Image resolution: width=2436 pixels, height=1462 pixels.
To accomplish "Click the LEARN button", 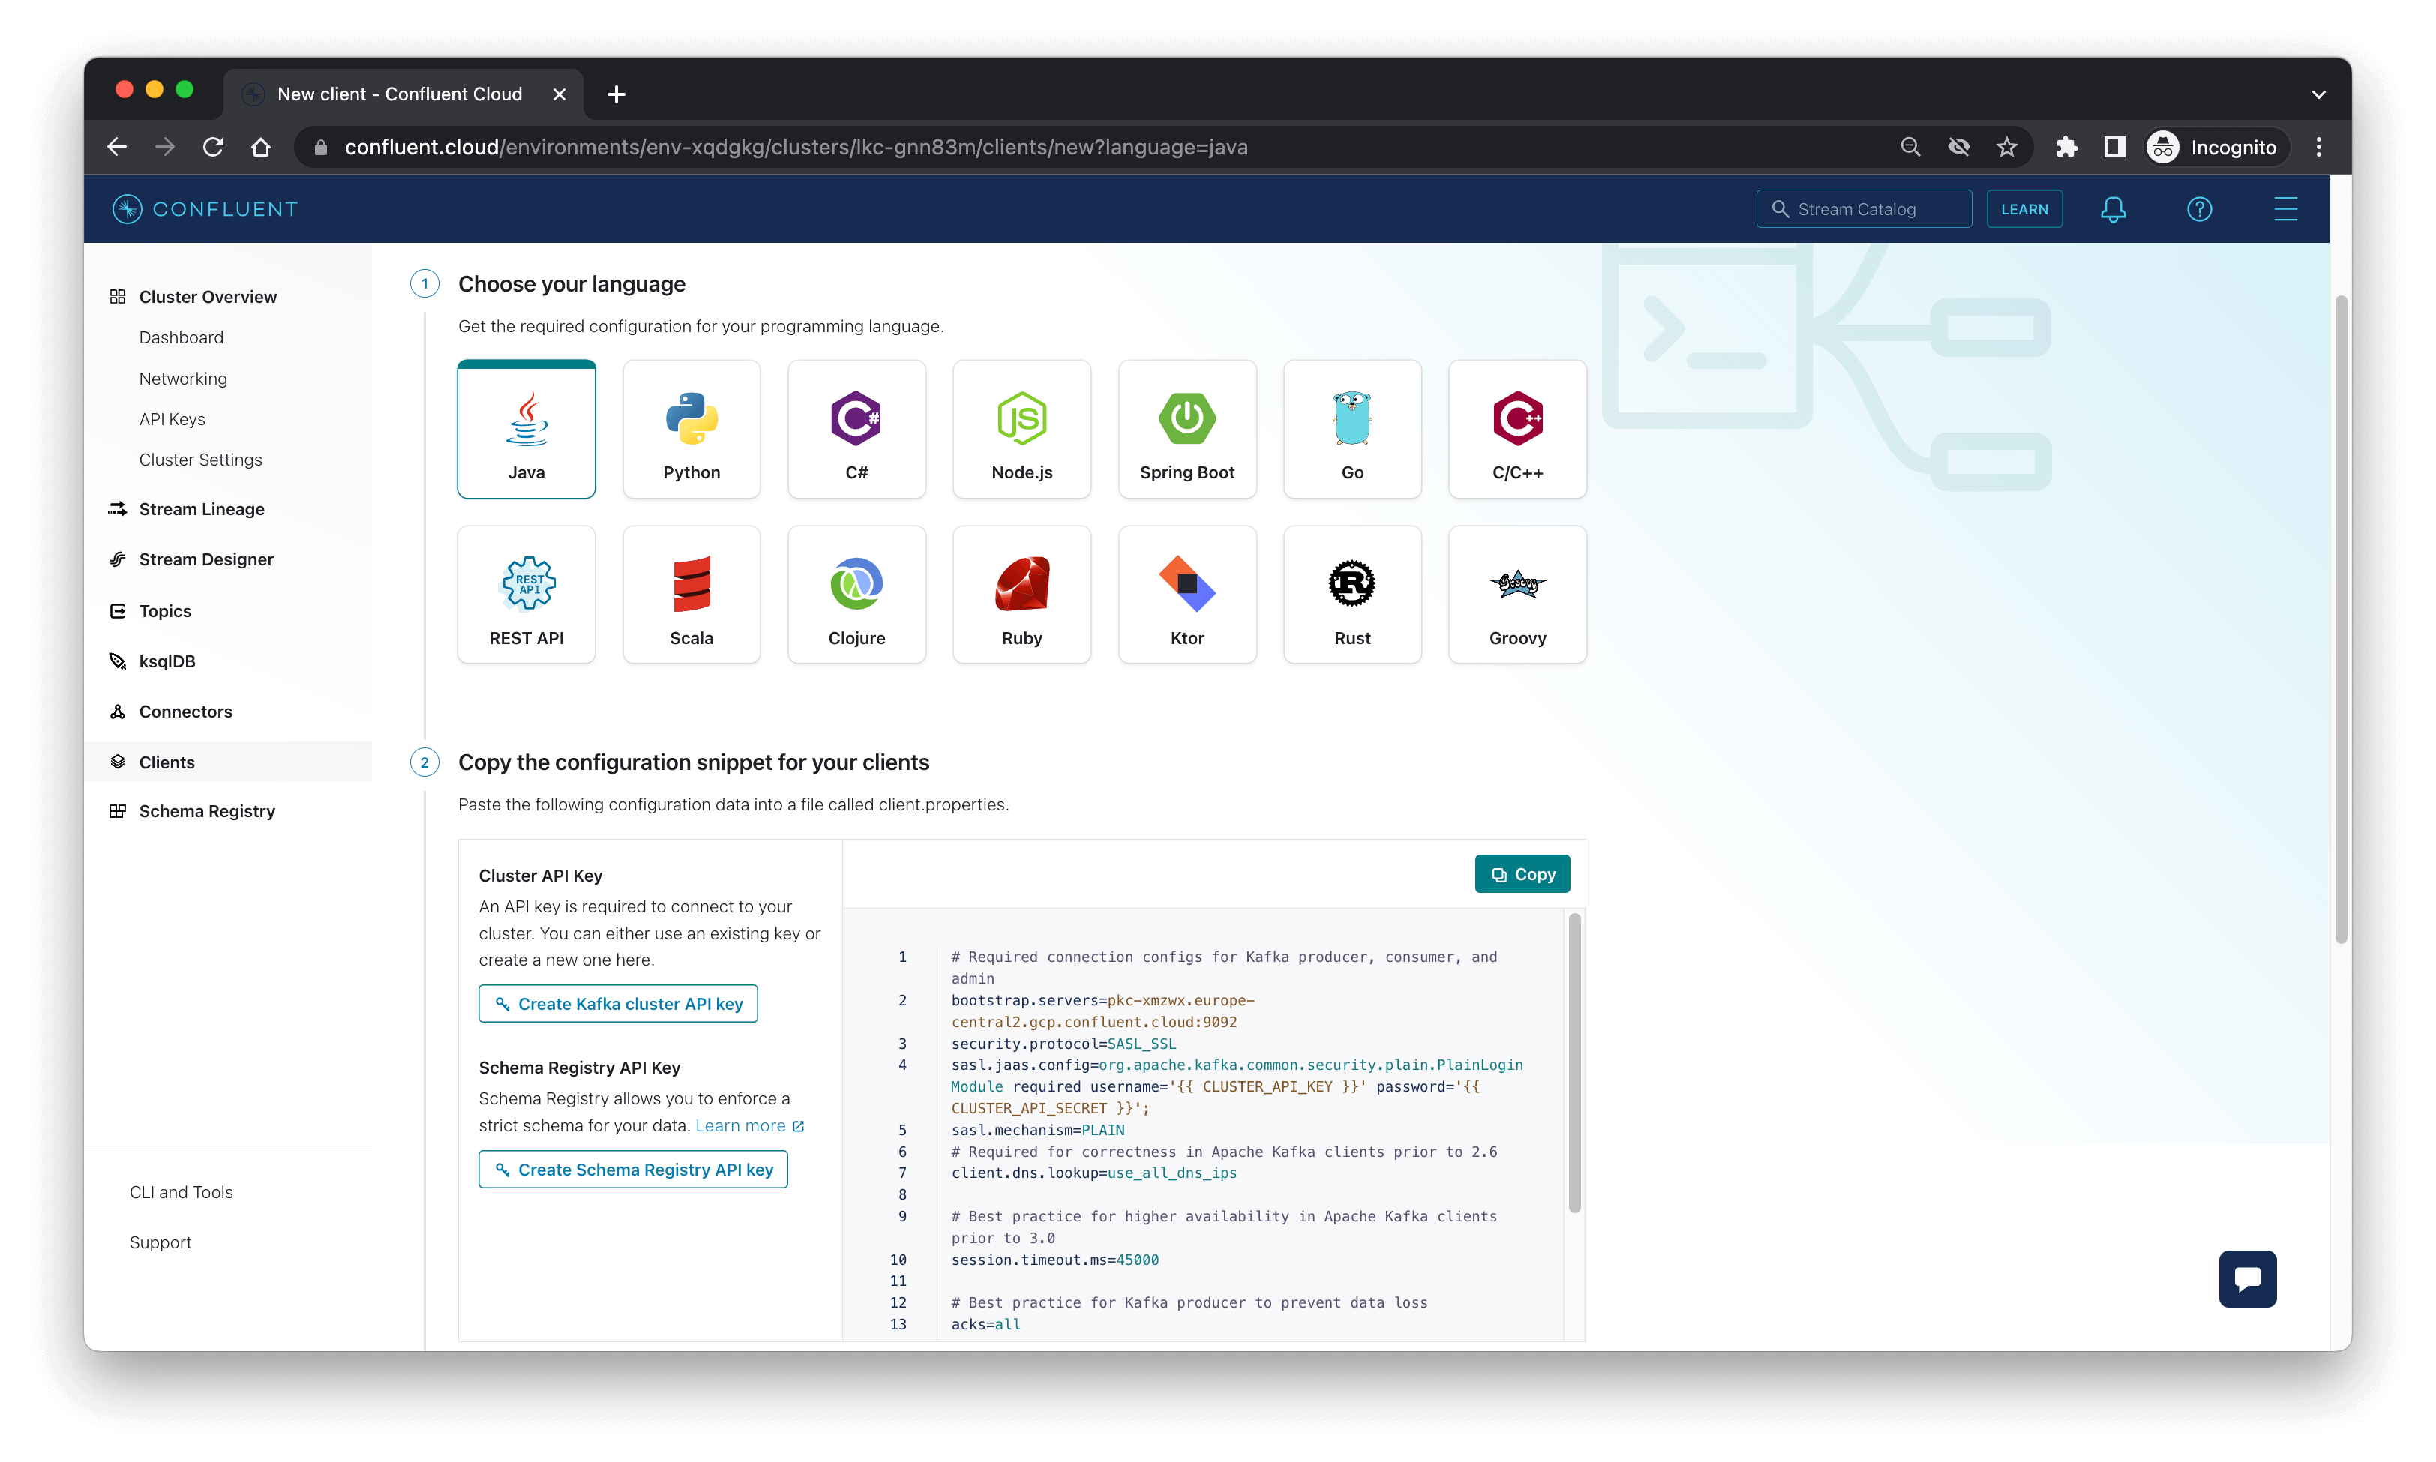I will [x=2024, y=209].
